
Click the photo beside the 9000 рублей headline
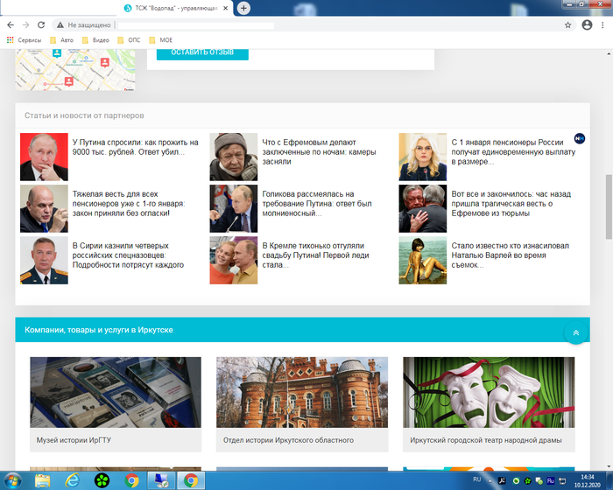(44, 157)
